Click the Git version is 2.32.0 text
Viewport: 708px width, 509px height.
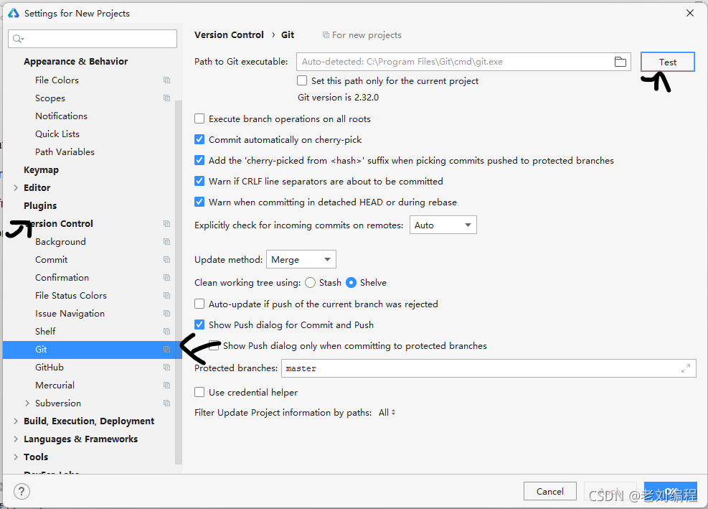pyautogui.click(x=338, y=98)
